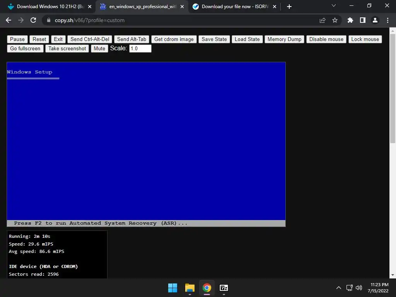Mute the emulator sound

point(99,48)
